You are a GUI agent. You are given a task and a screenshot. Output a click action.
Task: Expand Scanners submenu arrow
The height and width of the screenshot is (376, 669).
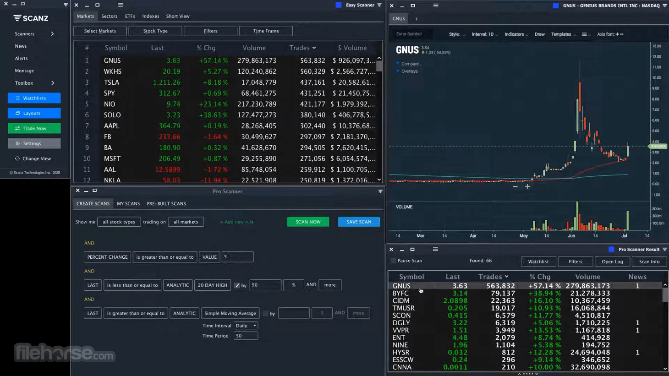coord(52,34)
